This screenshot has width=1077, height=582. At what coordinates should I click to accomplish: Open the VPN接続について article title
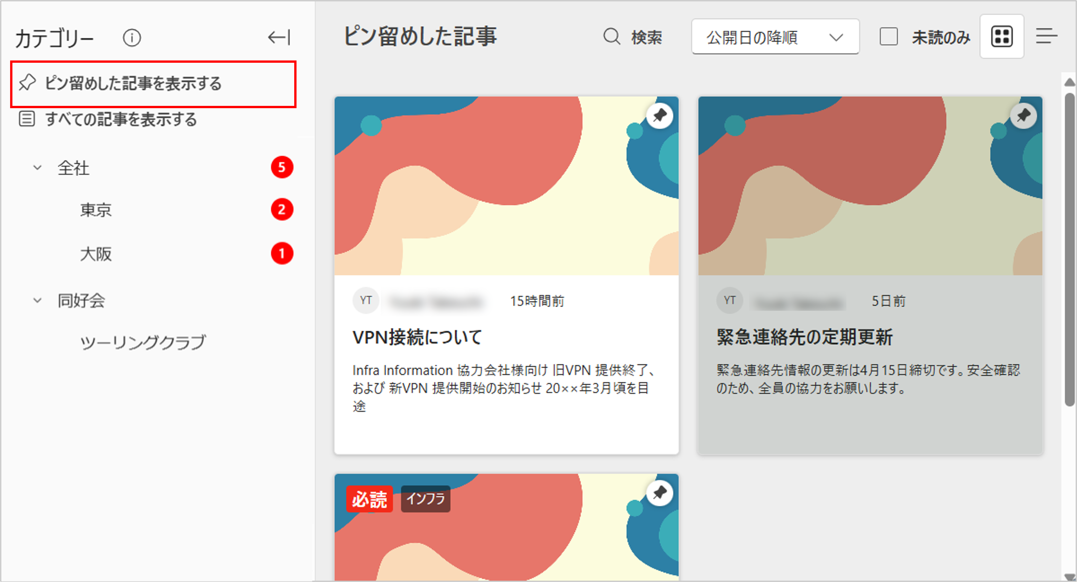tap(417, 337)
